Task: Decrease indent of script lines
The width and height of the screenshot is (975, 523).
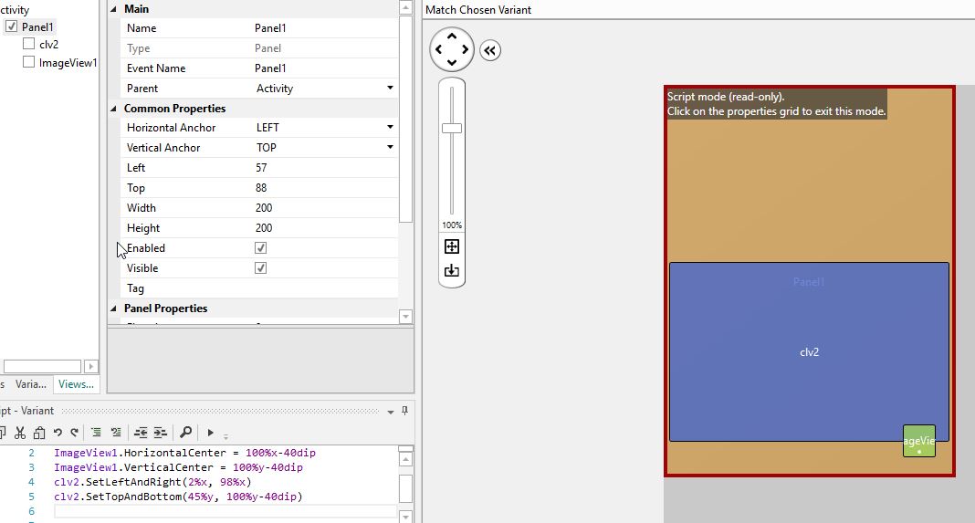Action: tap(142, 433)
